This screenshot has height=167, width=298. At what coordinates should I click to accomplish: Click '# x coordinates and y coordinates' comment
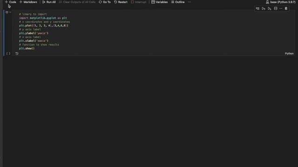pos(45,22)
